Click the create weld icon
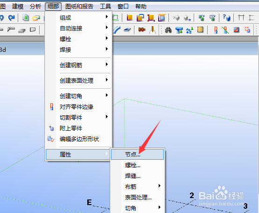The image size is (259, 213). click(x=153, y=30)
